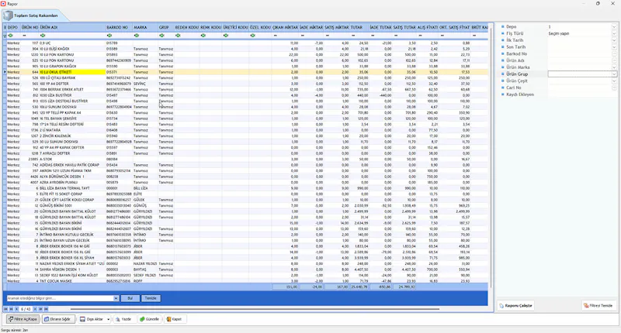
Task: Click the horizontal scrollbar below the grid
Action: [x=255, y=309]
